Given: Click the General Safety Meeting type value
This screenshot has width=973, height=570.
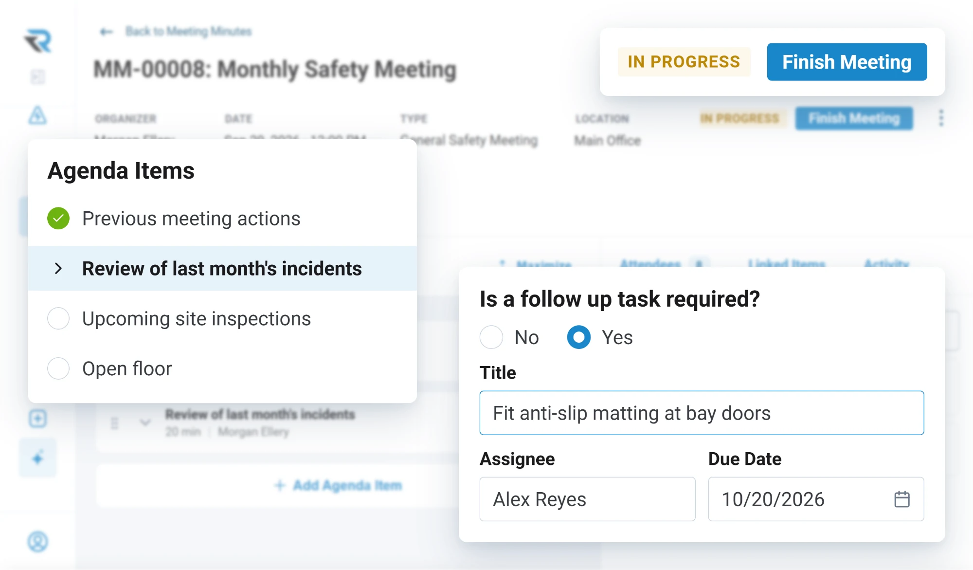Looking at the screenshot, I should (469, 141).
